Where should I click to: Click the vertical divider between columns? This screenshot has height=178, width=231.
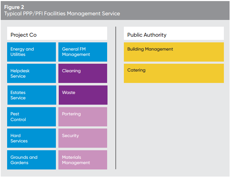[116, 98]
